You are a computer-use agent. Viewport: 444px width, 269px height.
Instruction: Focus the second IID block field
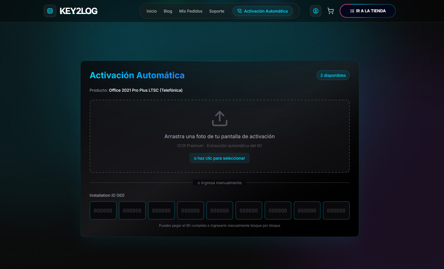tap(132, 210)
